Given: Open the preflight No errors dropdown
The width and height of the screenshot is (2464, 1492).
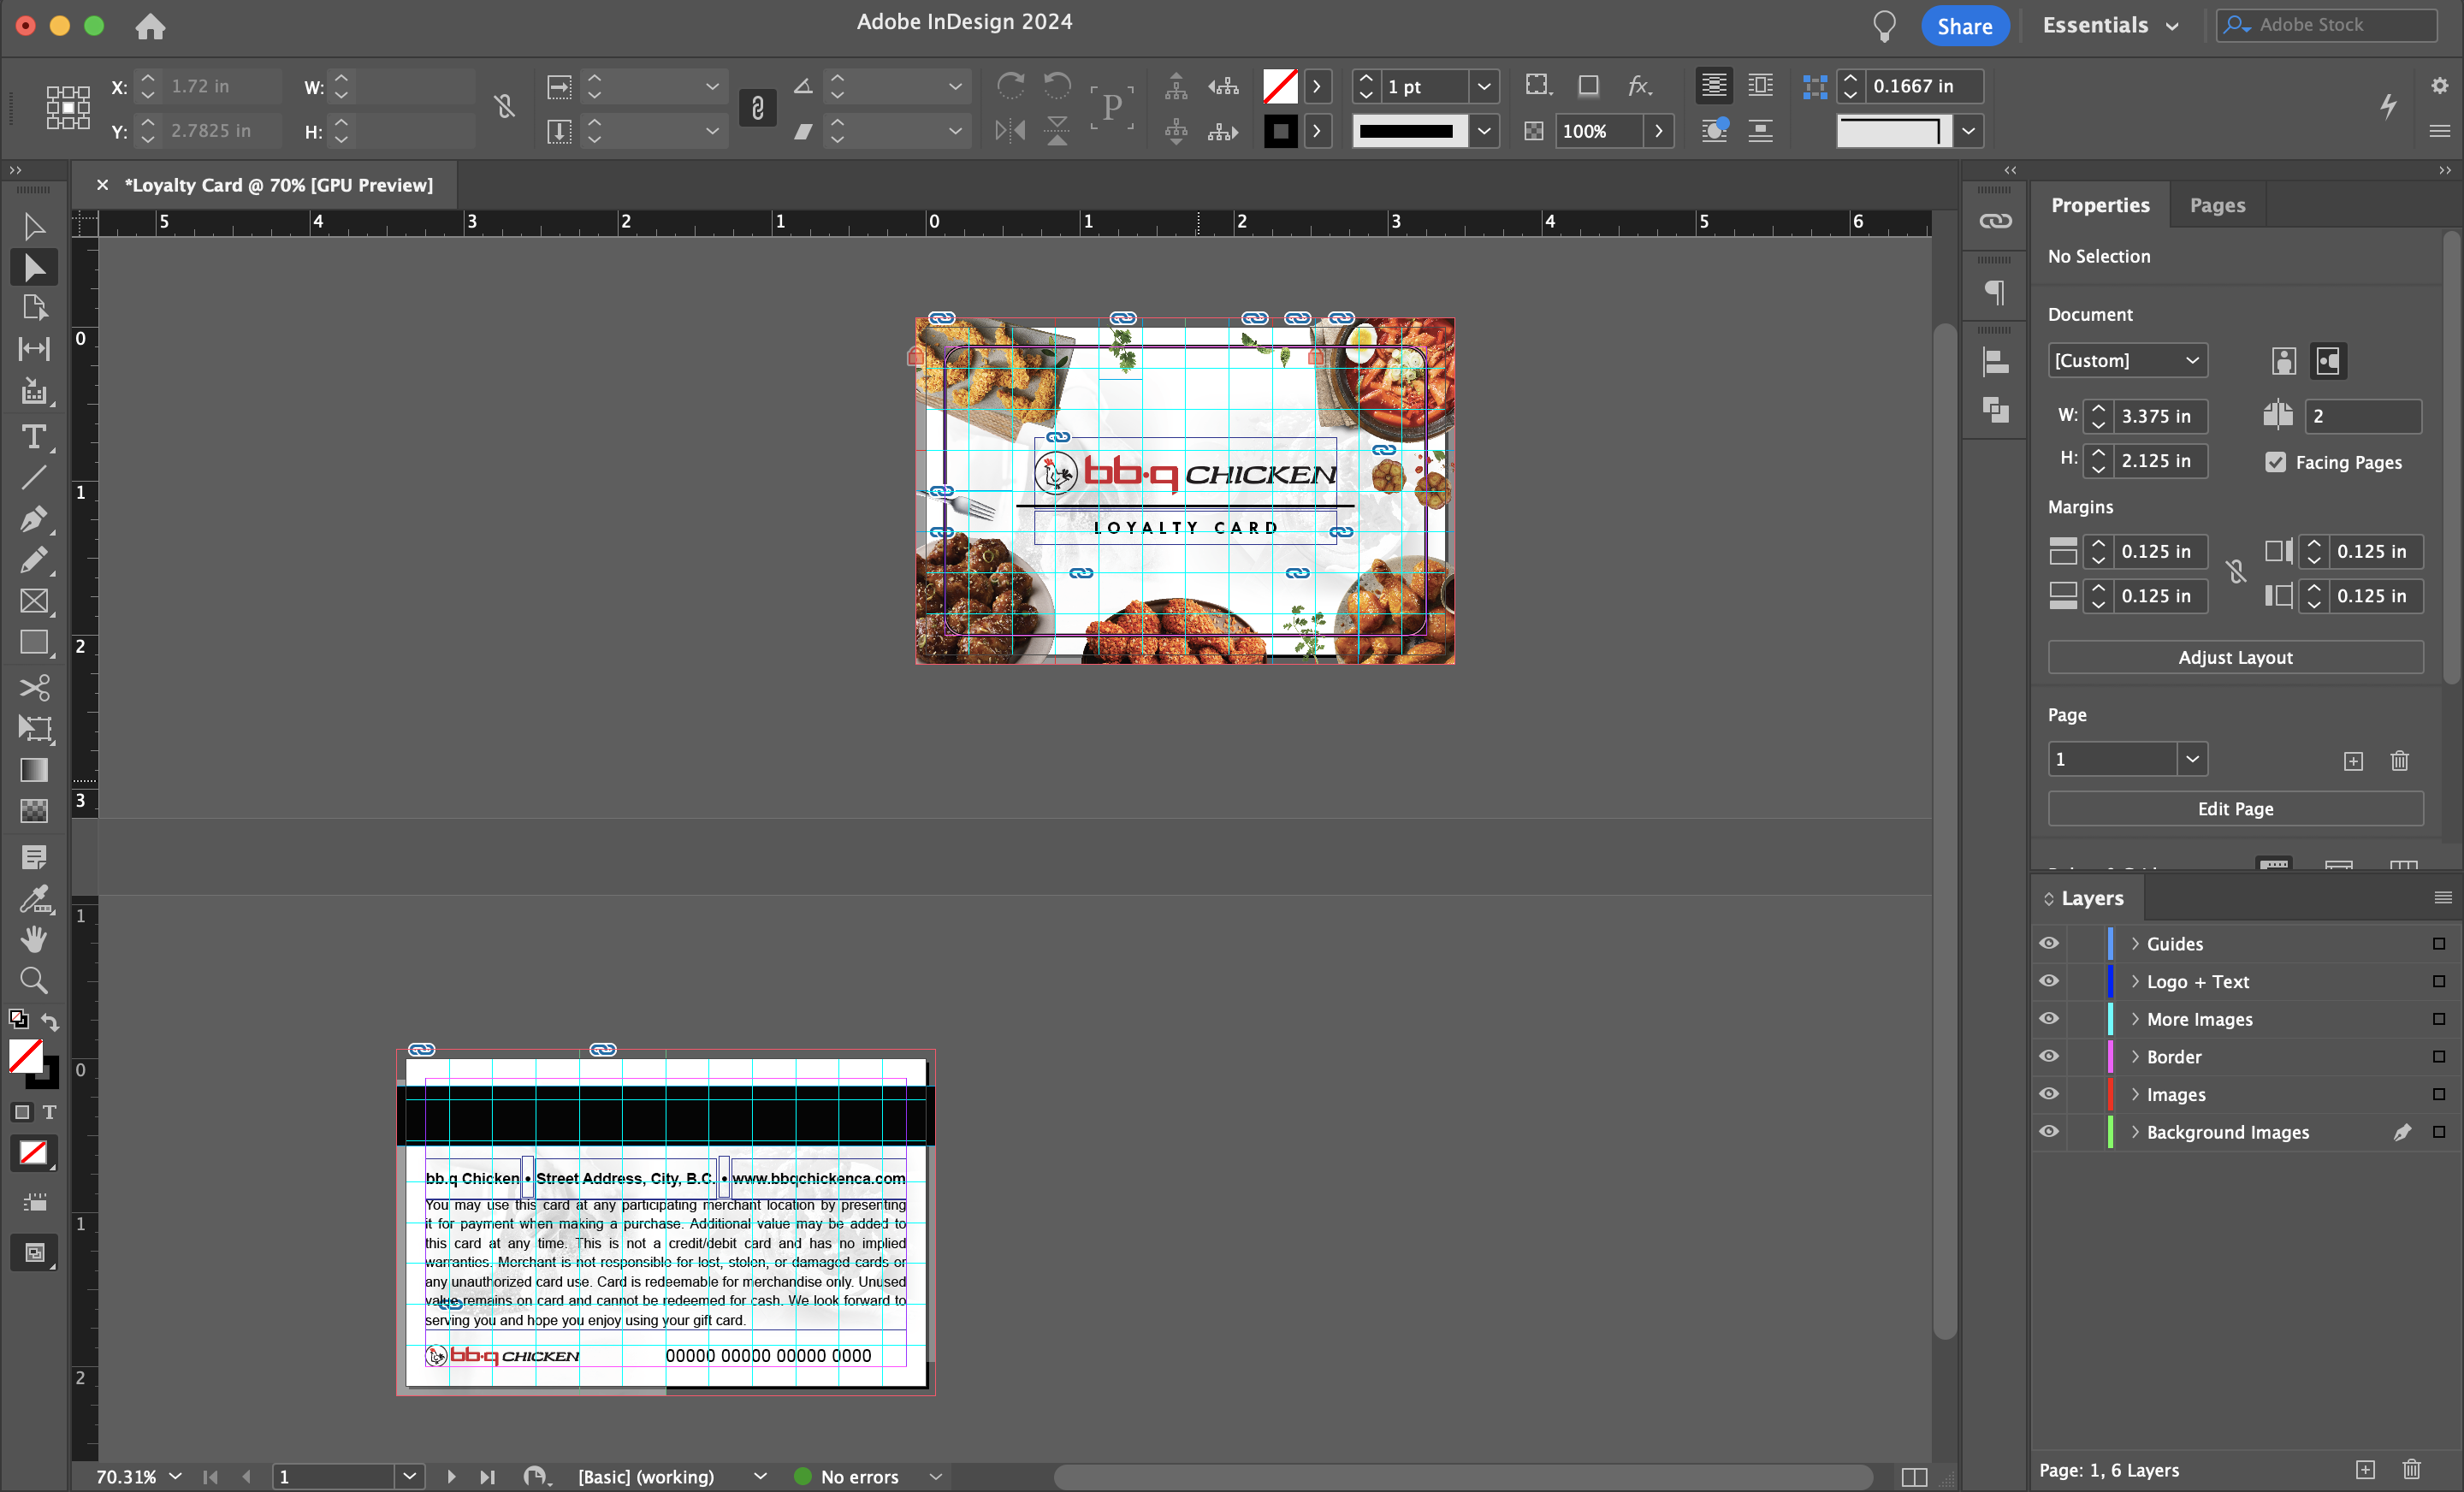Looking at the screenshot, I should pyautogui.click(x=935, y=1476).
